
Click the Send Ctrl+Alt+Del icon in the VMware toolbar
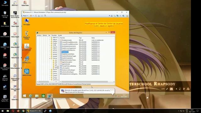point(36,16)
